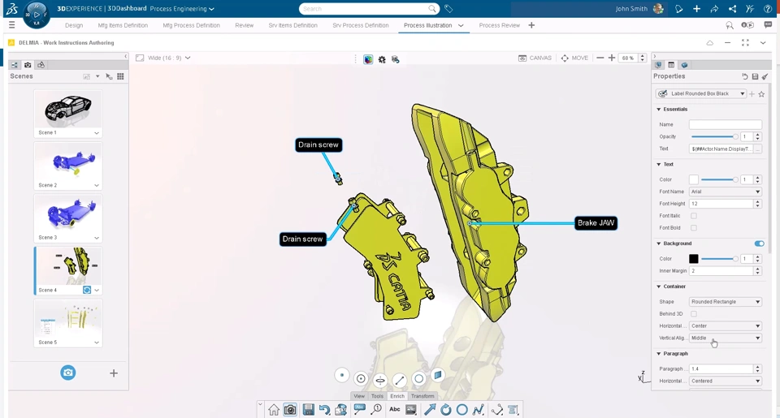780x418 pixels.
Task: Open the label style dropdown Label Rounded Box Black
Action: pyautogui.click(x=701, y=93)
